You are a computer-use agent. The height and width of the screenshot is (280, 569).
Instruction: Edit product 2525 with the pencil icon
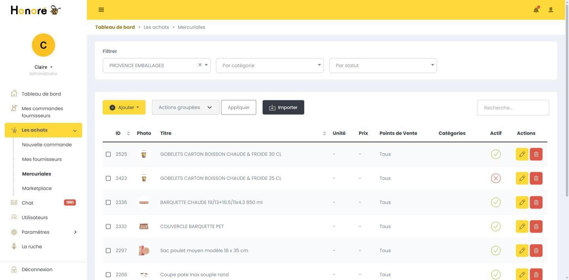point(522,154)
